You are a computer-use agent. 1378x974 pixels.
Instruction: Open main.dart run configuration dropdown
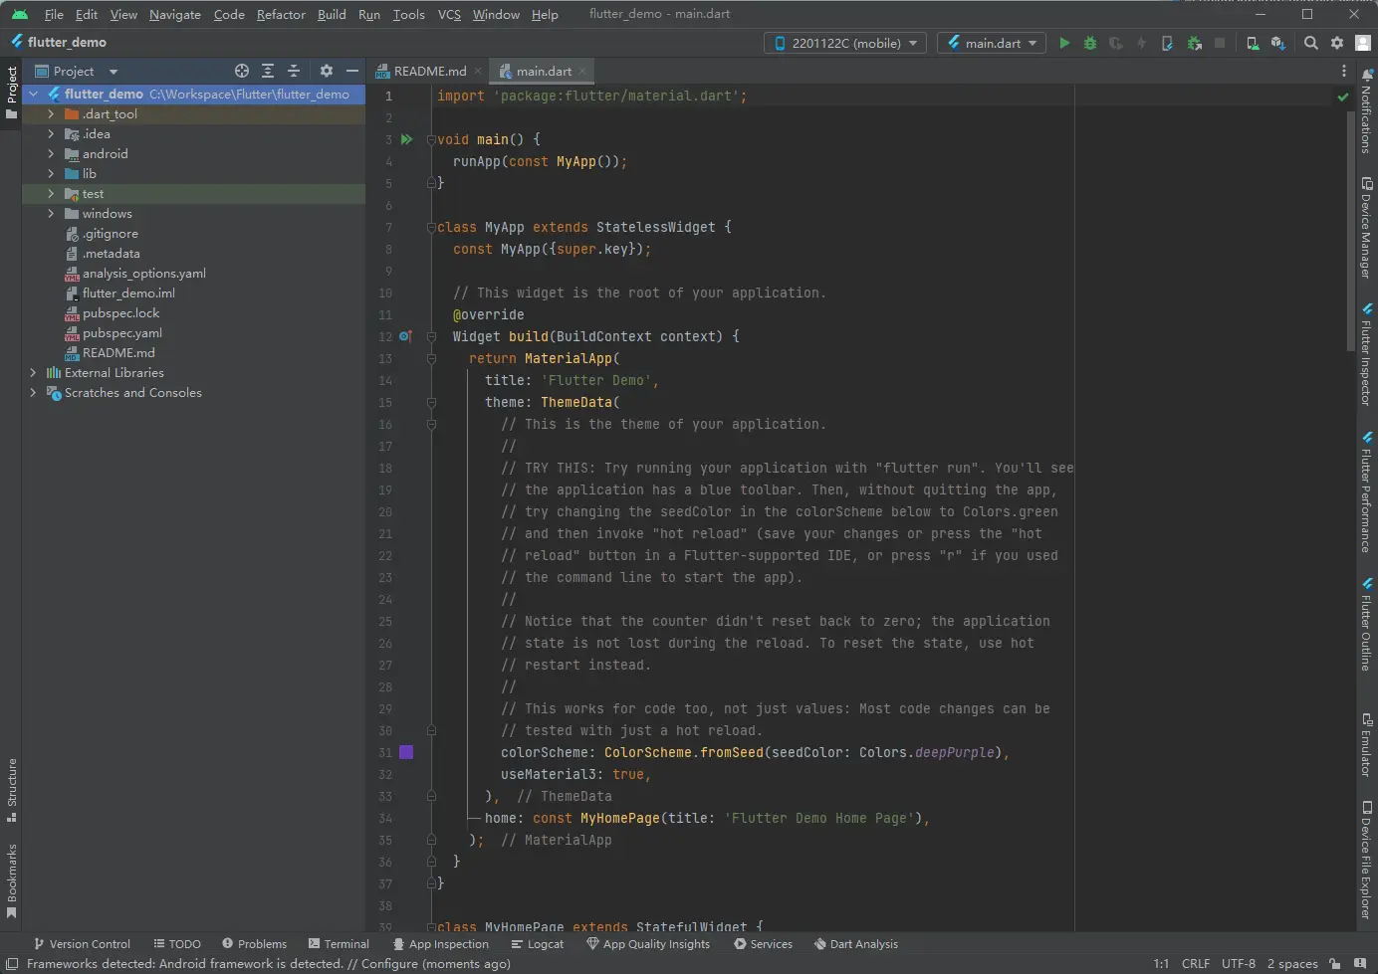coord(993,43)
